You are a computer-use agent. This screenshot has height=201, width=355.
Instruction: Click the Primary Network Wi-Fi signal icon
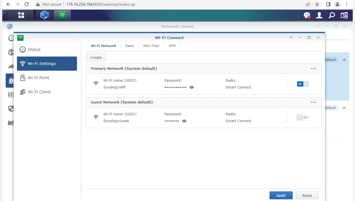(x=96, y=83)
